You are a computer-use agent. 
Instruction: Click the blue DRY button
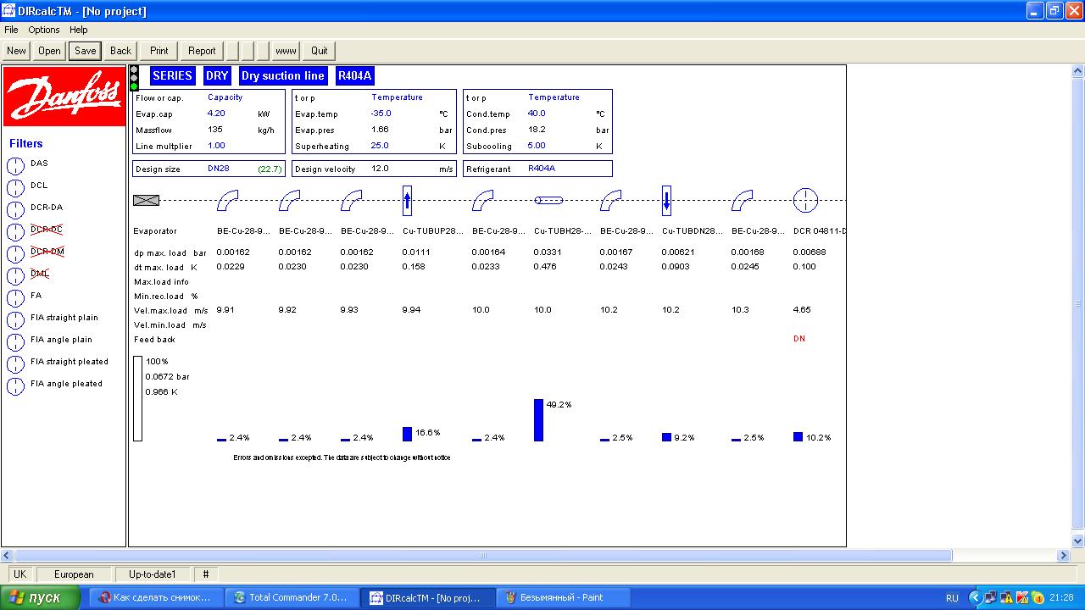click(217, 75)
